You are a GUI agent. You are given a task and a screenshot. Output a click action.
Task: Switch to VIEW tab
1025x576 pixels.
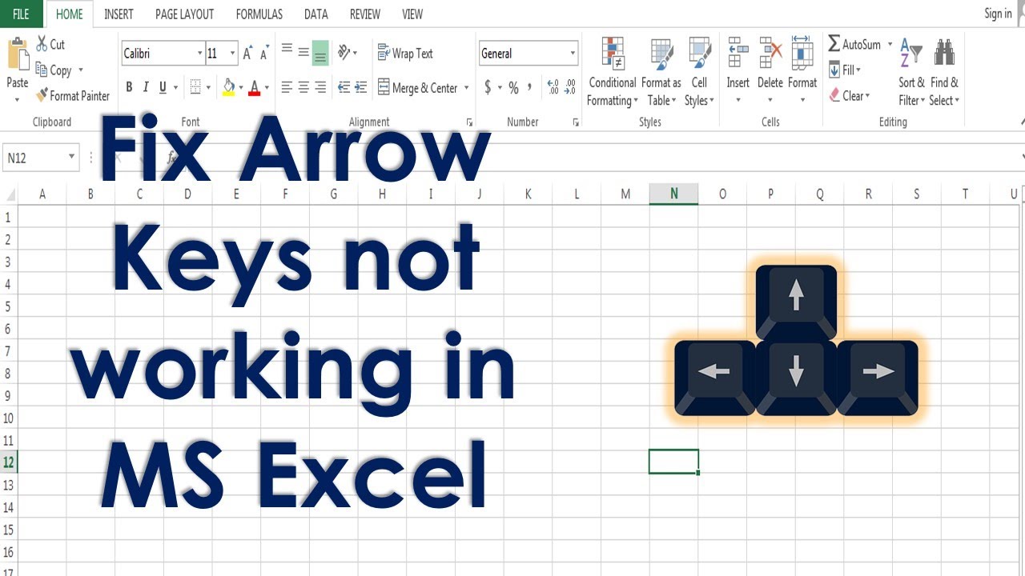[412, 14]
